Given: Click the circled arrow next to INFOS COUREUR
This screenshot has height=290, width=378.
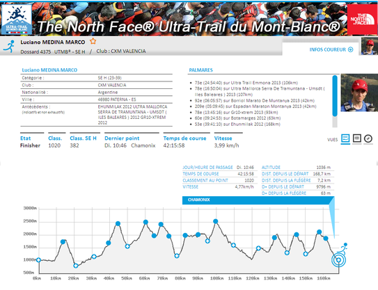Looking at the screenshot, I should tap(351, 49).
